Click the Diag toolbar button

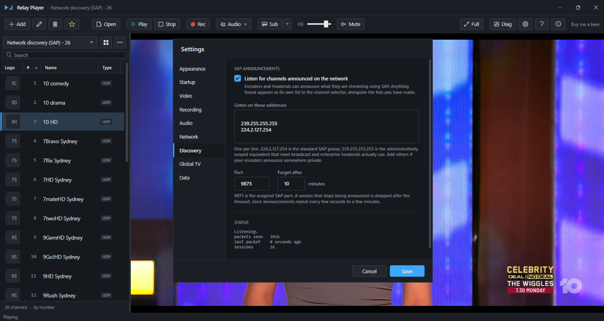pyautogui.click(x=503, y=24)
